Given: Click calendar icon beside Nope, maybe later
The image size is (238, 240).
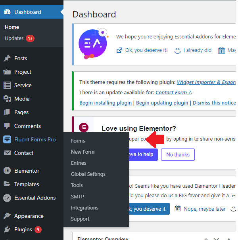Looking at the screenshot, I should tap(178, 208).
